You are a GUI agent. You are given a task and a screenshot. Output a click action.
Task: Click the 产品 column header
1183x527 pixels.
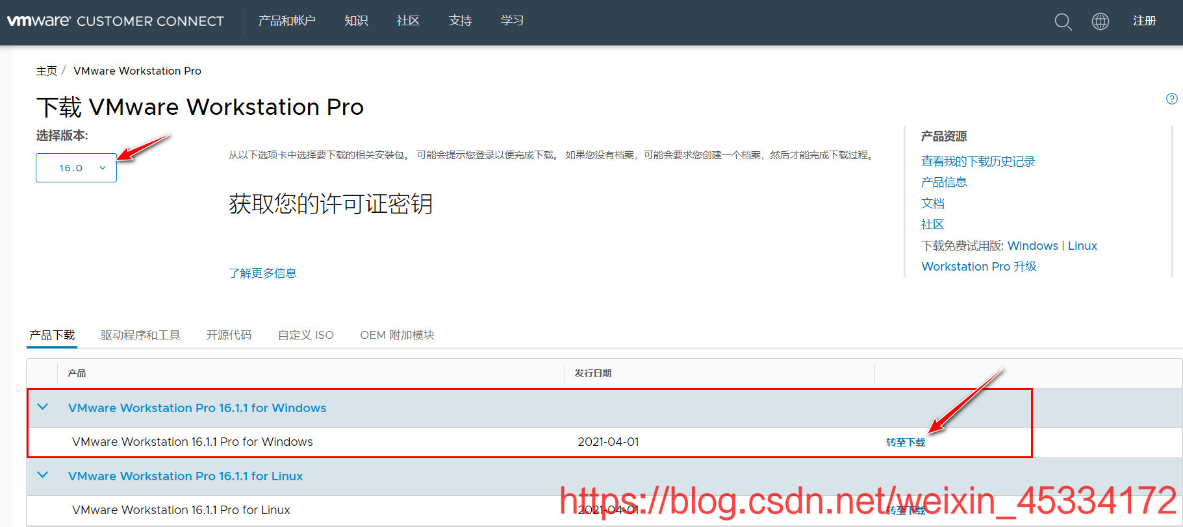tap(77, 373)
